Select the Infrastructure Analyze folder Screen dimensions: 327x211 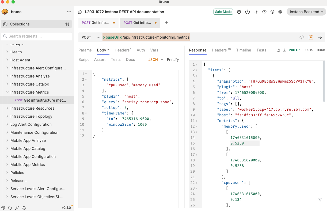(x=30, y=76)
